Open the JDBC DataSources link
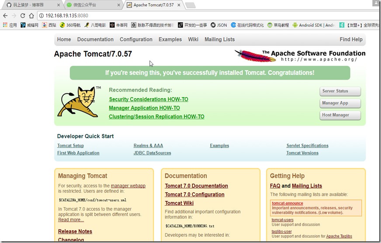 (152, 153)
